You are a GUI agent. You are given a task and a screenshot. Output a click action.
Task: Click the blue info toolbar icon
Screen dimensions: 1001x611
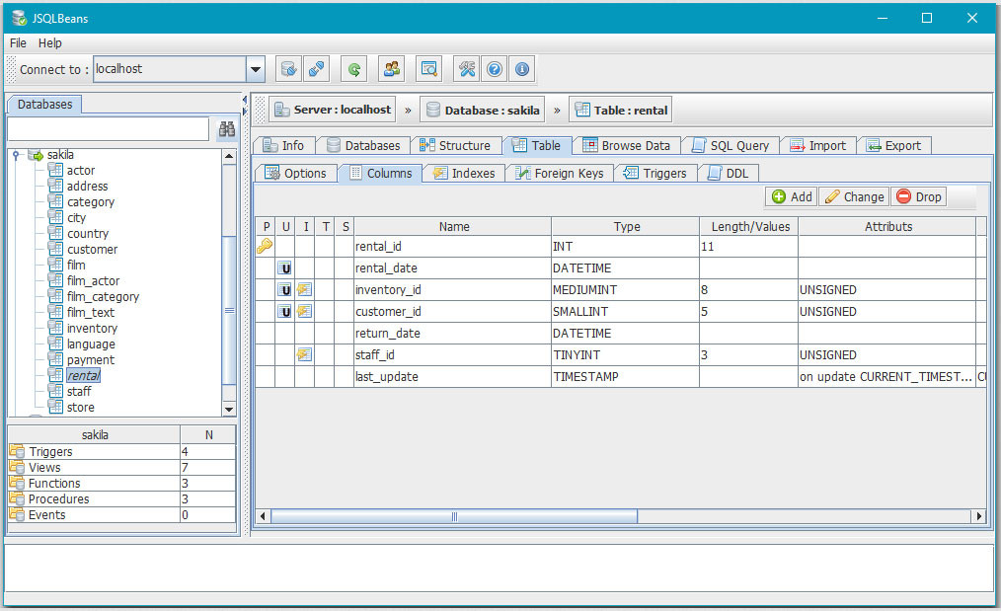pyautogui.click(x=521, y=69)
